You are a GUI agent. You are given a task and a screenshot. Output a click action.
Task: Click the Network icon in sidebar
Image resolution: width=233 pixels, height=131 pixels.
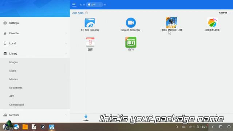pyautogui.click(x=5, y=115)
